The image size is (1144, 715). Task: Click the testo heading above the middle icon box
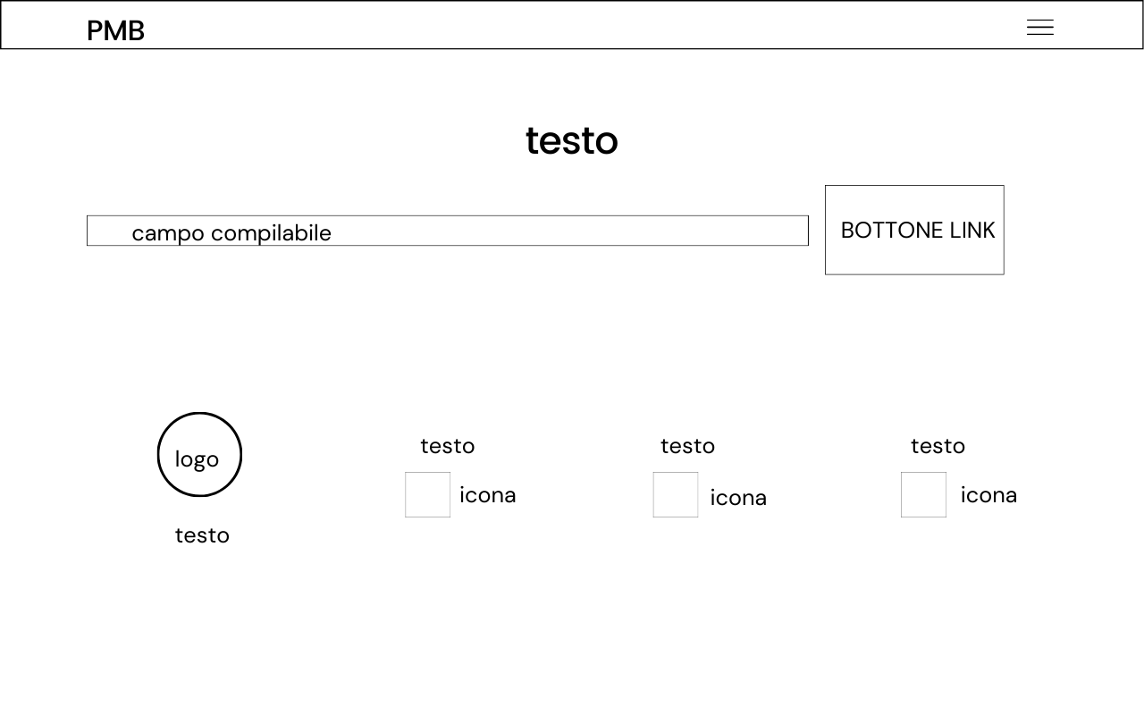(687, 446)
